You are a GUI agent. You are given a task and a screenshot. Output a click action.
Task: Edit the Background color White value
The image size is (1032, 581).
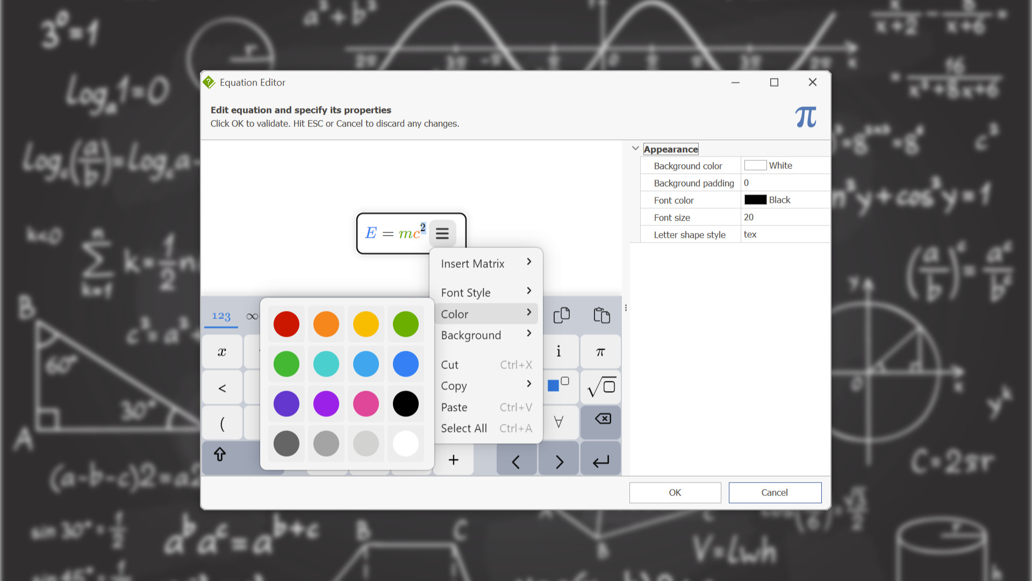(785, 166)
